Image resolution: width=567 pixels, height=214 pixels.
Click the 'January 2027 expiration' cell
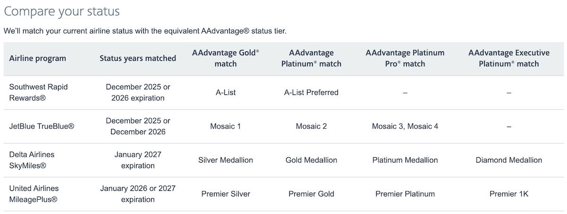coord(137,160)
